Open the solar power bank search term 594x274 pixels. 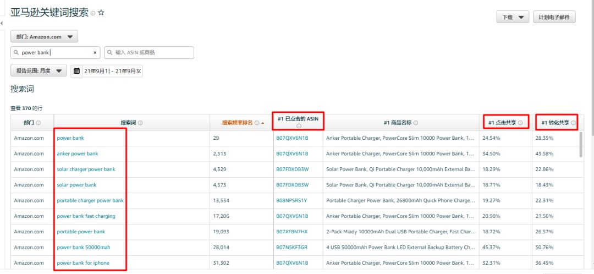76,185
